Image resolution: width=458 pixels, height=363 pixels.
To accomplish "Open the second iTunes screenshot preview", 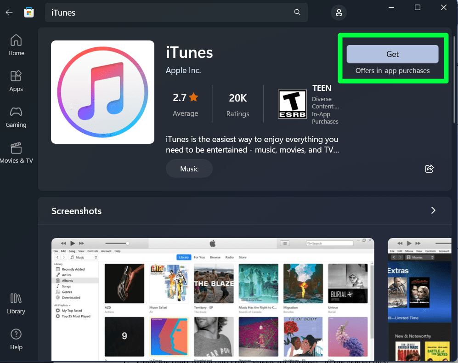I will coord(419,299).
